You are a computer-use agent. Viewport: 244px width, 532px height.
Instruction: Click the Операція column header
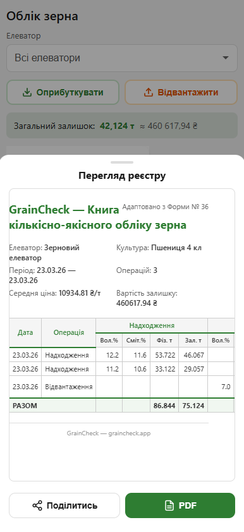point(68,332)
